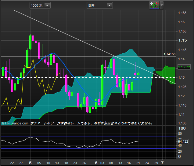Click the date label 03 on time axis
The width and height of the screenshot is (194, 166).
coord(102,163)
